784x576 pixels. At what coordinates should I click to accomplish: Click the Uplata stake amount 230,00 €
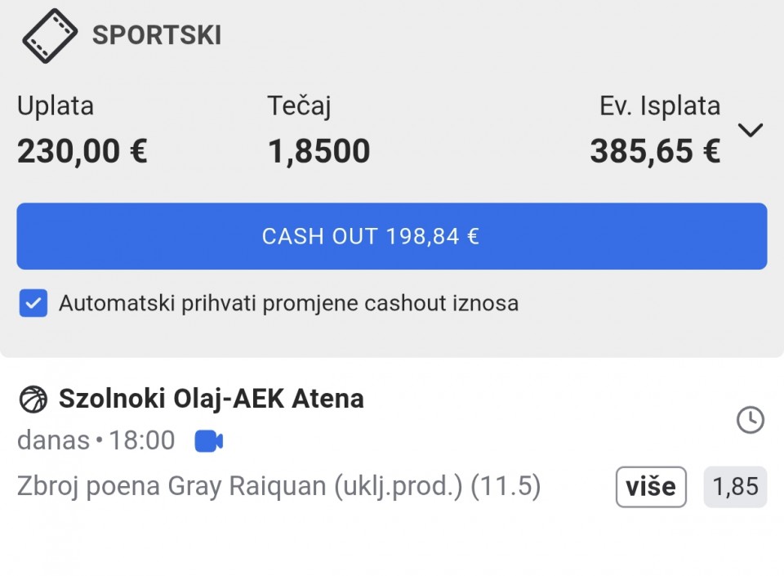coord(82,151)
